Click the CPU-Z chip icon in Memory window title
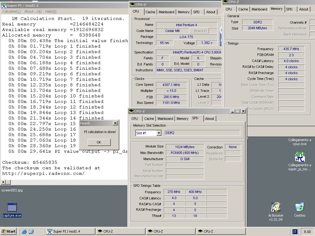Screen dimensions: 315x236 coord(225,2)
